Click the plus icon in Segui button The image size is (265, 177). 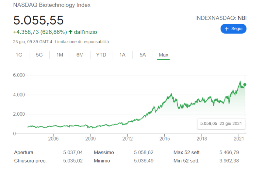pyautogui.click(x=226, y=29)
